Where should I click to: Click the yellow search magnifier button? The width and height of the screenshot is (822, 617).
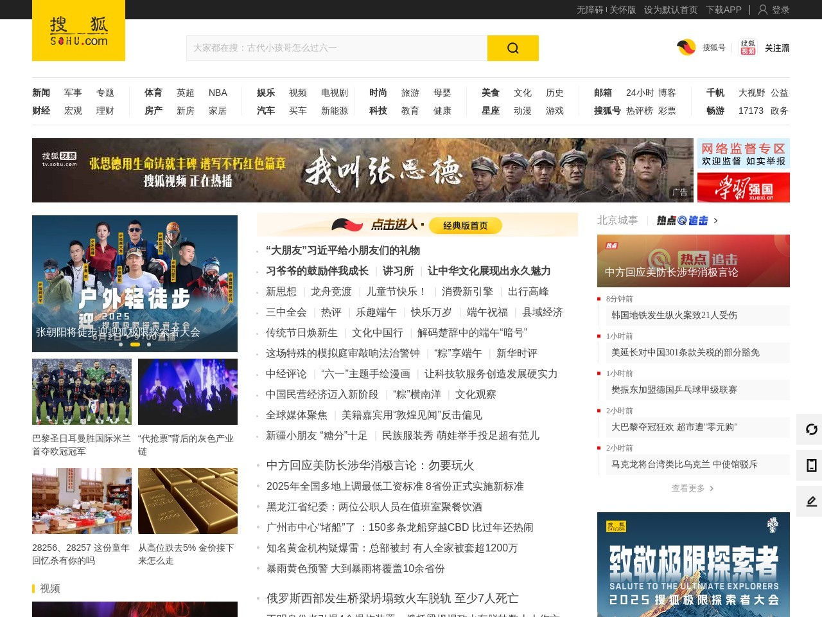pyautogui.click(x=513, y=48)
